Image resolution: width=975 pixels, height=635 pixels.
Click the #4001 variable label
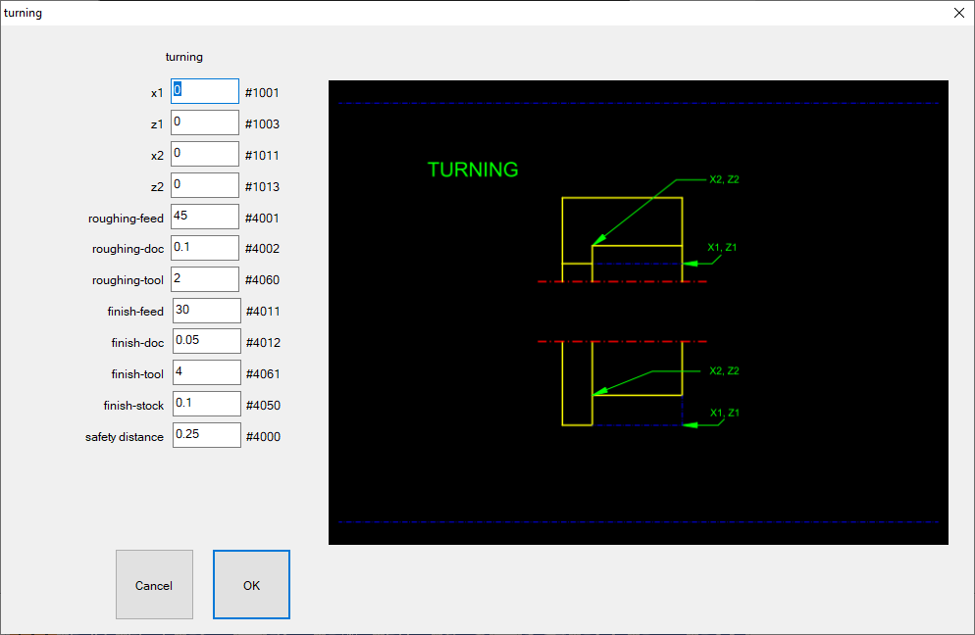pyautogui.click(x=262, y=219)
